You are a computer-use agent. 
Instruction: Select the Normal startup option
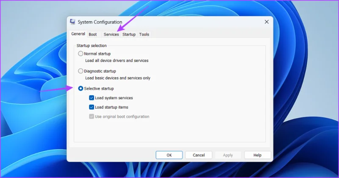(x=81, y=54)
